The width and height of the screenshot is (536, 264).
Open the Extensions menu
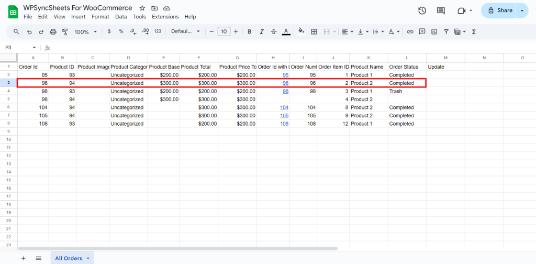[165, 17]
